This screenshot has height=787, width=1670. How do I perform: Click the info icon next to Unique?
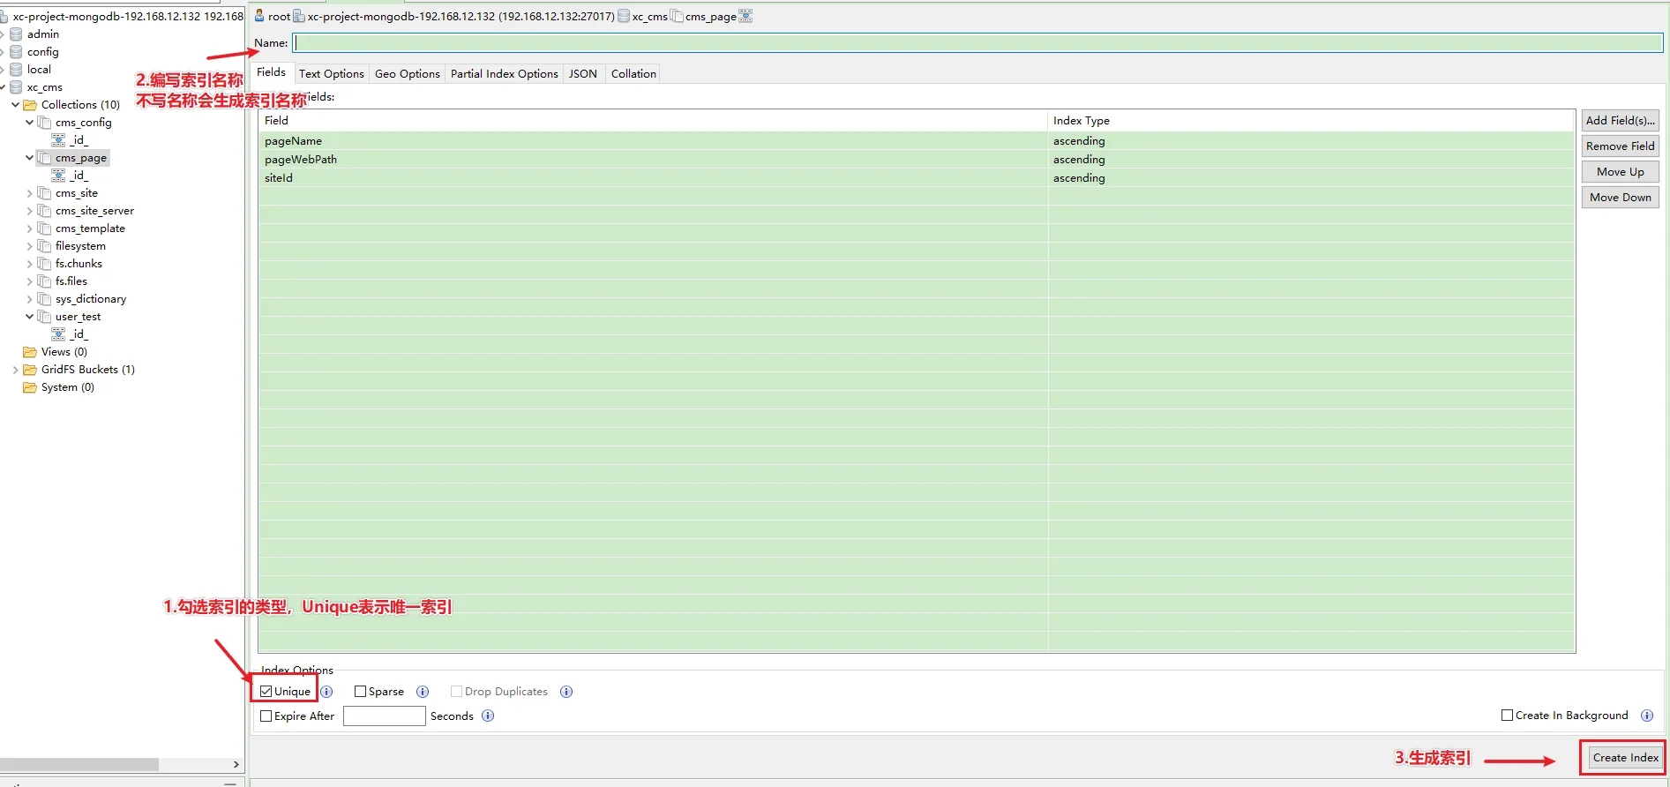326,692
